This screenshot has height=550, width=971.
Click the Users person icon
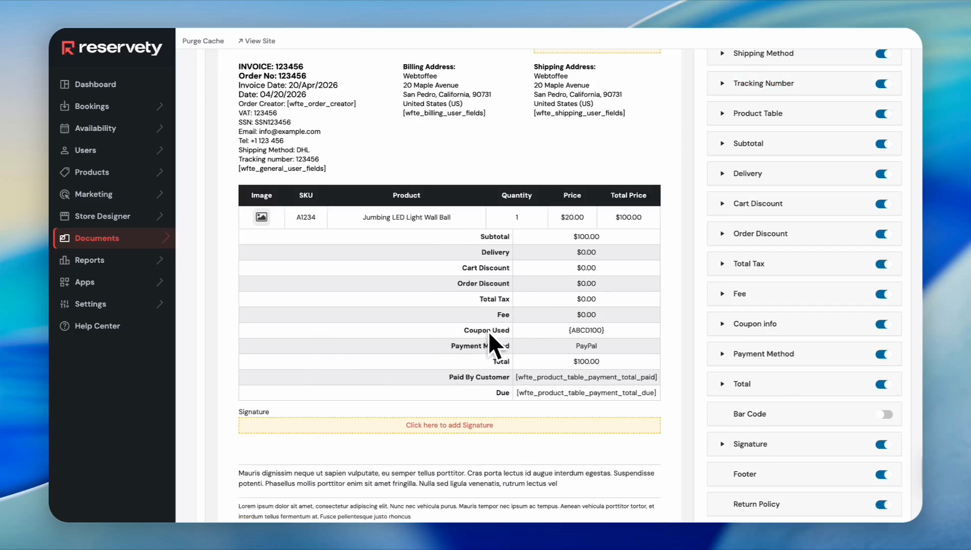click(x=65, y=150)
